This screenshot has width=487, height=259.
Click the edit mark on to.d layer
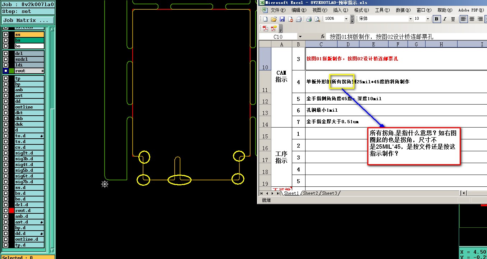(42, 136)
